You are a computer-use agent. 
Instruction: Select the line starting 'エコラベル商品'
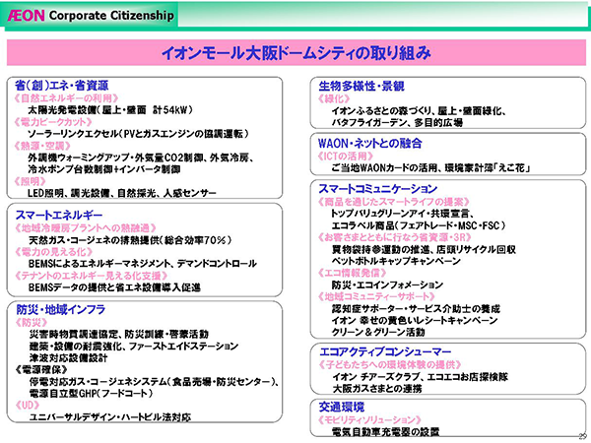[419, 225]
